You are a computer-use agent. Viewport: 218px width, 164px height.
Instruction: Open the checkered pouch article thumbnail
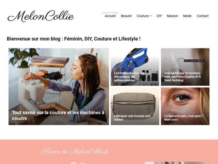point(135,106)
